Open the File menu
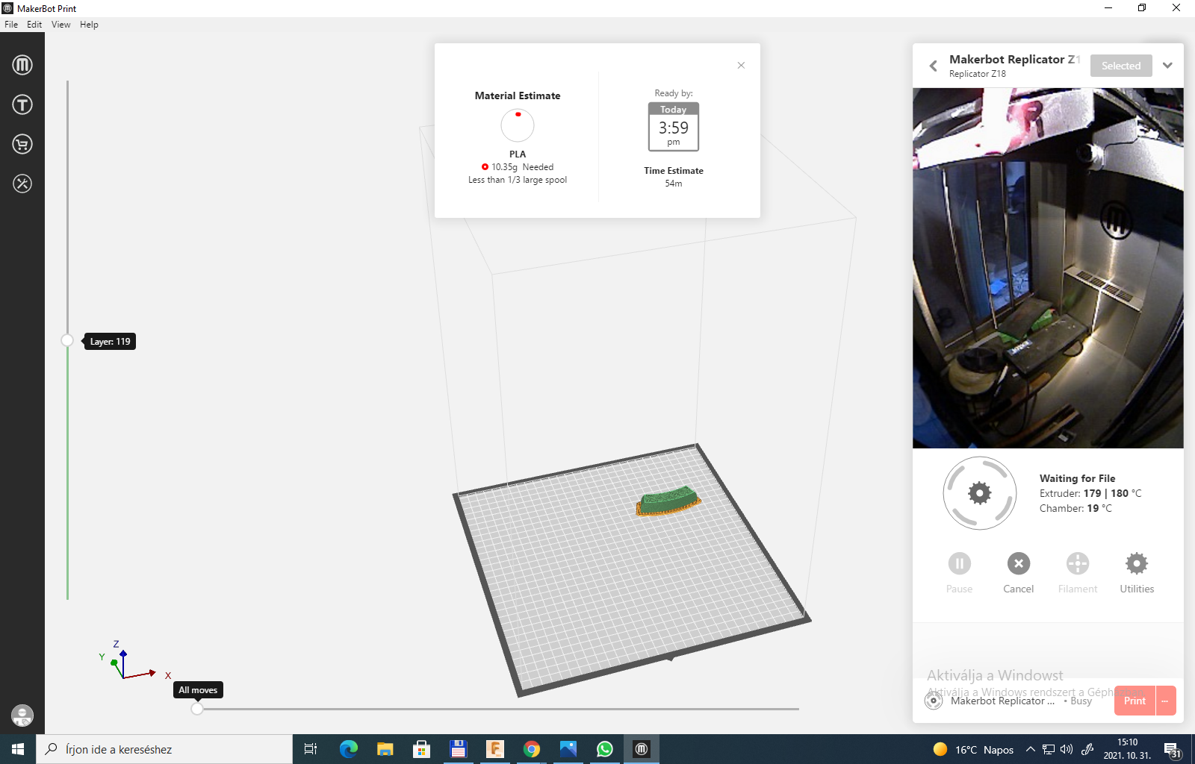Viewport: 1195px width, 764px height. [x=11, y=25]
